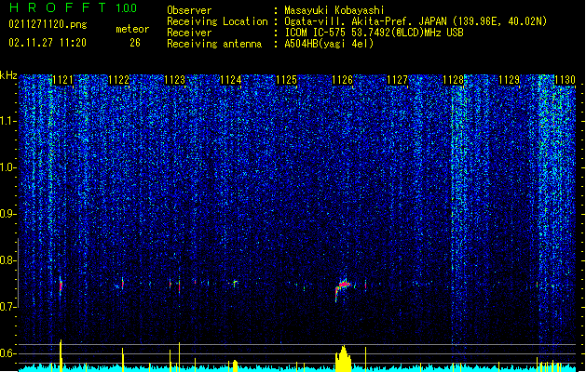Click the 1127 time marker

[397, 80]
